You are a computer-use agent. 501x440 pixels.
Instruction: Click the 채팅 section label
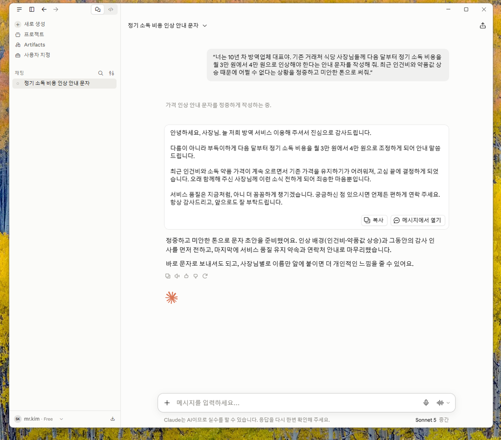[x=19, y=73]
